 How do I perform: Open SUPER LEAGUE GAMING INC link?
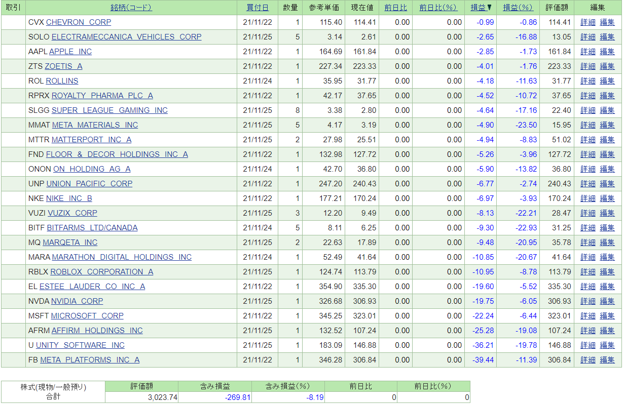109,110
